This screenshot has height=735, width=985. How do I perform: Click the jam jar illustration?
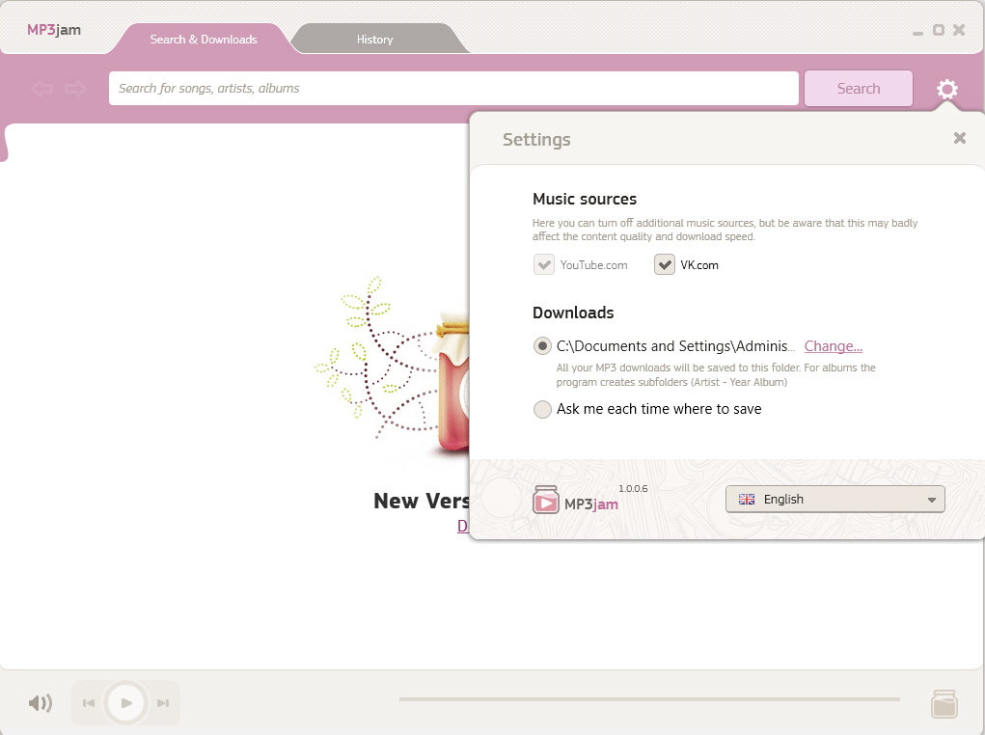coord(452,380)
